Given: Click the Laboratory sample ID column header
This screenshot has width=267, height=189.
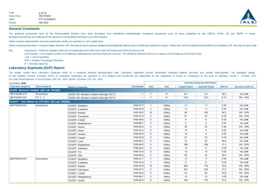Looking at the screenshot, I should (20, 87).
